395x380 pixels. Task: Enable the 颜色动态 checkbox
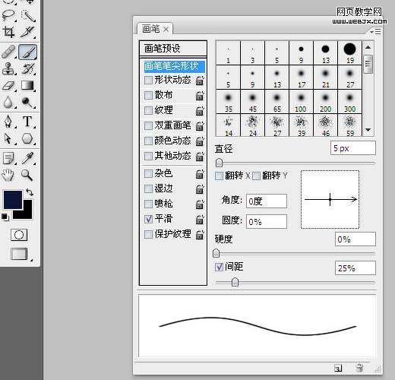[x=148, y=141]
